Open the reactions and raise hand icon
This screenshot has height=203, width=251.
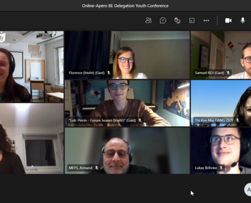[x=177, y=20]
